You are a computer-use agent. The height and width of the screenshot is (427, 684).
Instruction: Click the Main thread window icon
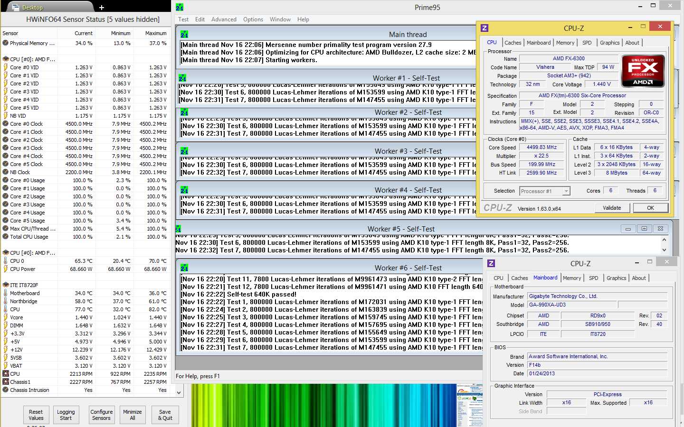[x=184, y=34]
